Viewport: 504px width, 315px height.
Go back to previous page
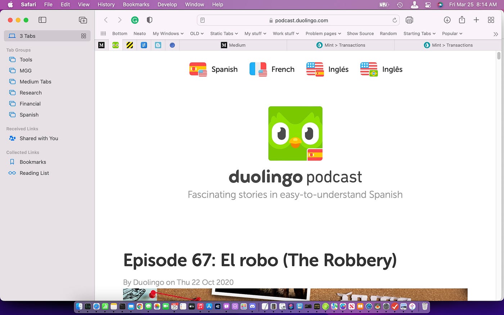(x=106, y=20)
